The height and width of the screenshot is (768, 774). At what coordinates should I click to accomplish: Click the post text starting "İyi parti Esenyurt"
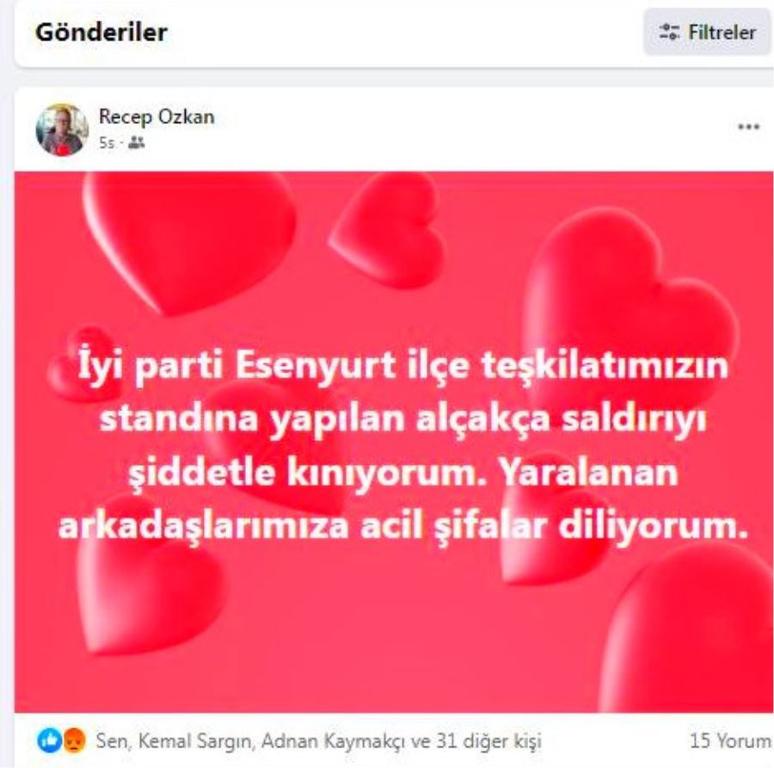[402, 445]
